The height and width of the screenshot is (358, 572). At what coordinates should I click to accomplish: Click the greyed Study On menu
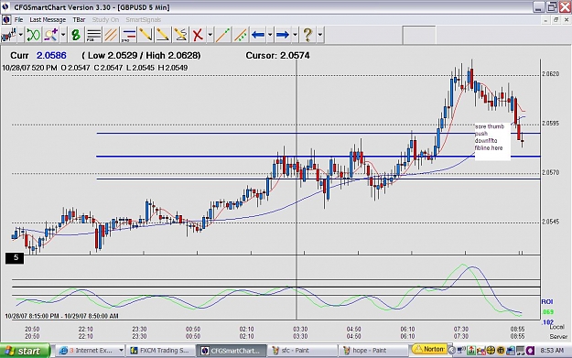105,20
